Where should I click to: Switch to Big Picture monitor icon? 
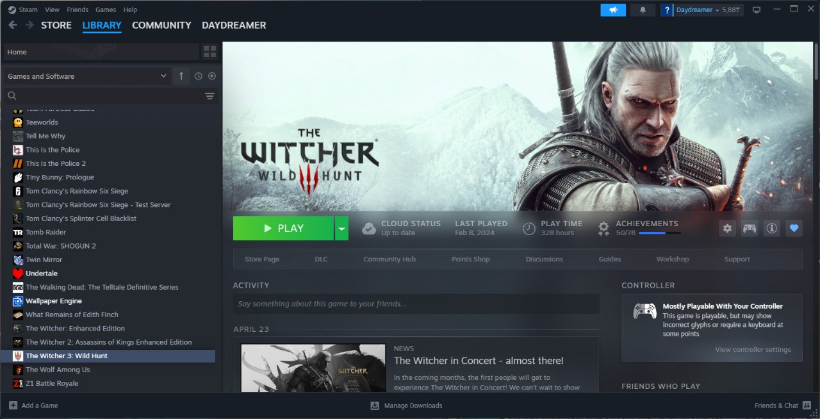757,10
